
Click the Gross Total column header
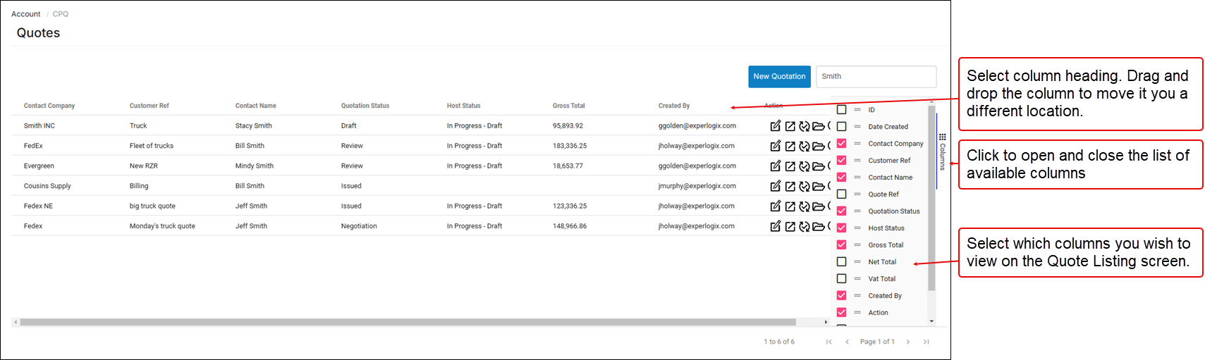click(568, 106)
